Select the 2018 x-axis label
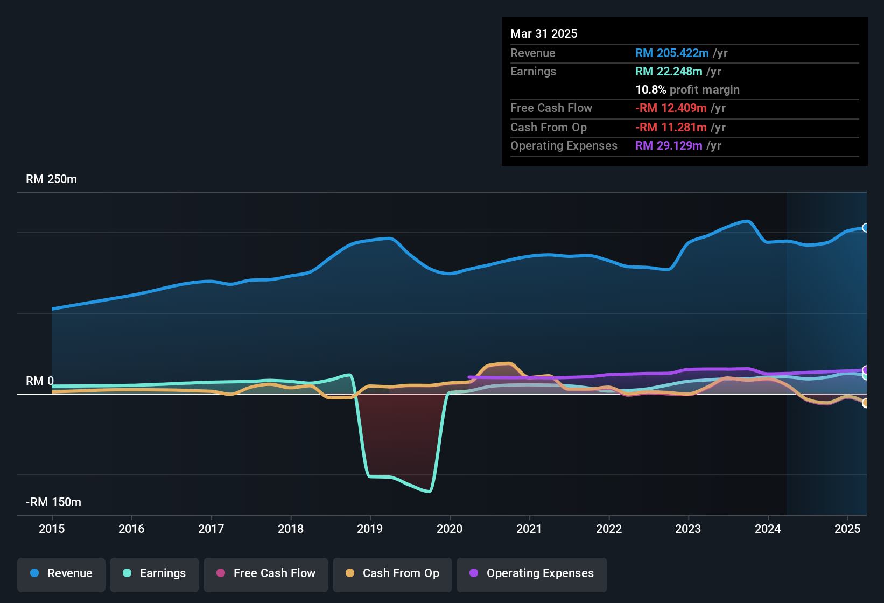 (291, 529)
